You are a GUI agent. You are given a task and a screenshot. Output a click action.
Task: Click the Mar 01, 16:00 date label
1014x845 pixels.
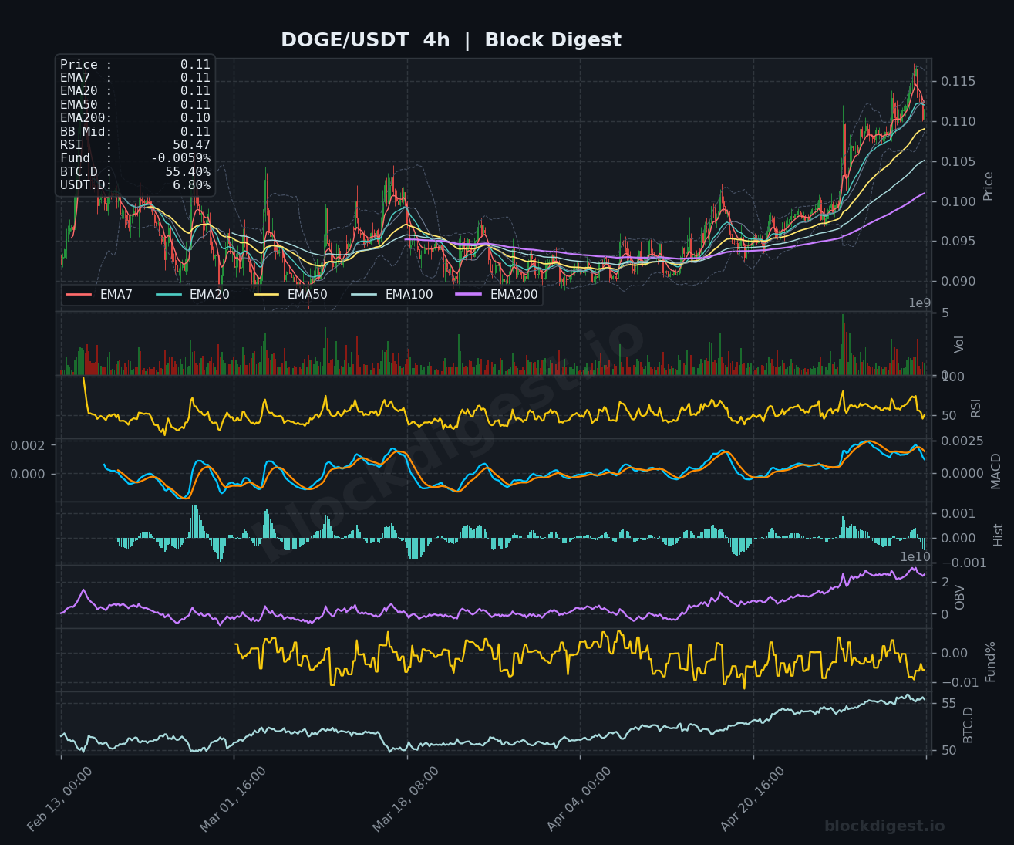click(x=233, y=799)
